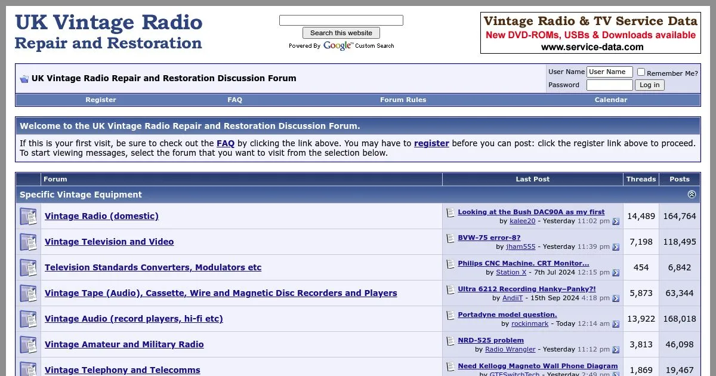This screenshot has width=716, height=376.
Task: Open thread BVW-75 error-8?
Action: tap(489, 238)
